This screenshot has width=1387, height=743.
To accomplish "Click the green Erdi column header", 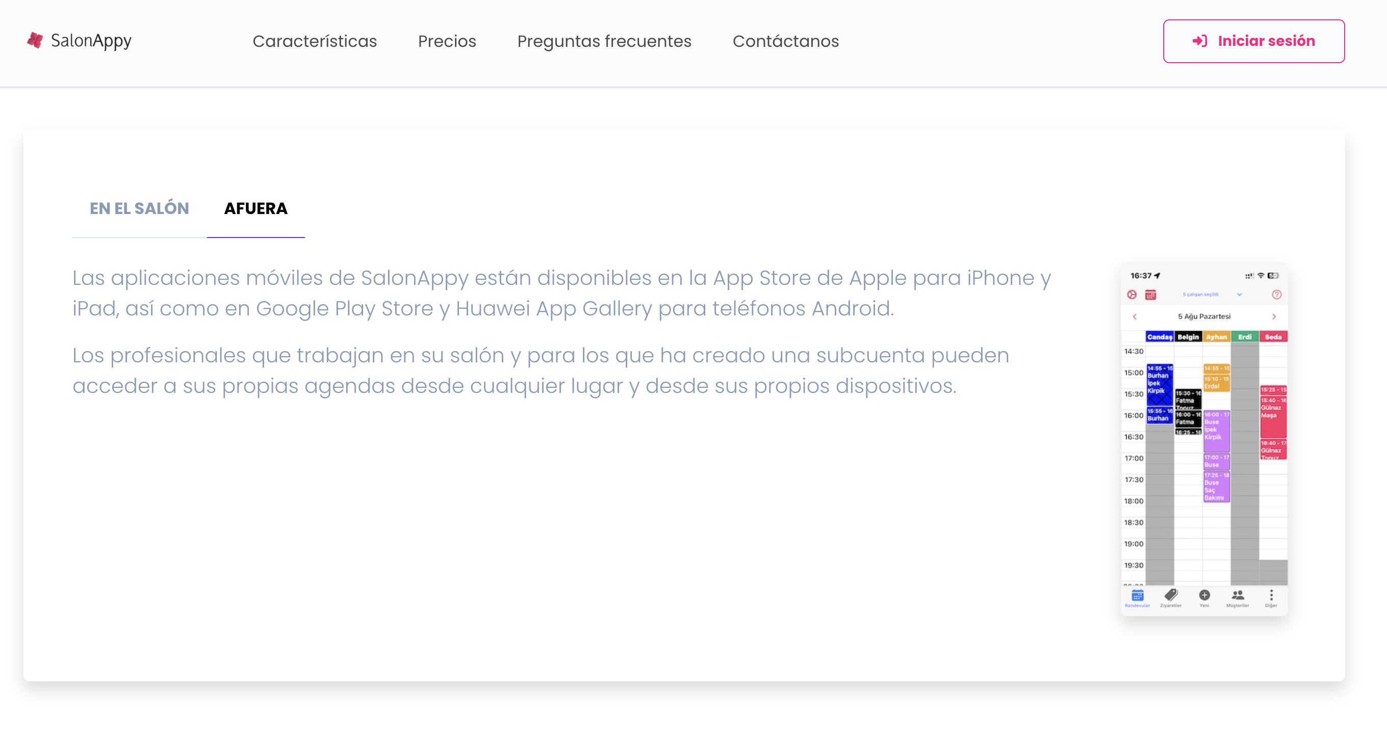I will [x=1244, y=337].
